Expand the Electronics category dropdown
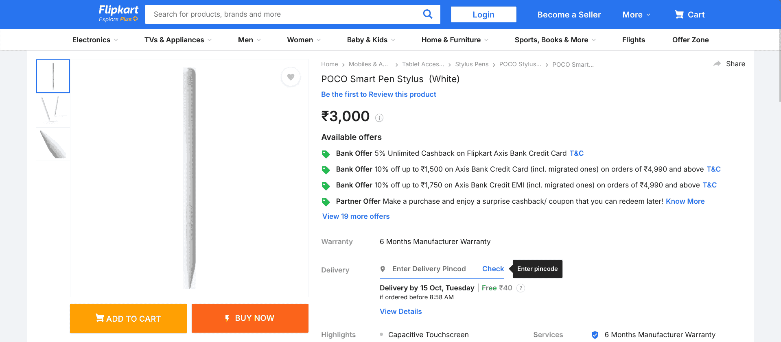This screenshot has width=781, height=342. (95, 40)
